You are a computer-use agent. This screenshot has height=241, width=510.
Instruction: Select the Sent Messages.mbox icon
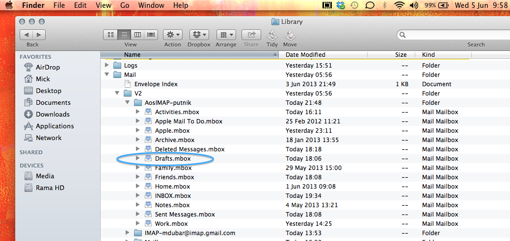click(x=148, y=215)
